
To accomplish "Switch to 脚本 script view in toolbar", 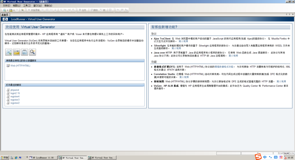I will click(x=94, y=10).
